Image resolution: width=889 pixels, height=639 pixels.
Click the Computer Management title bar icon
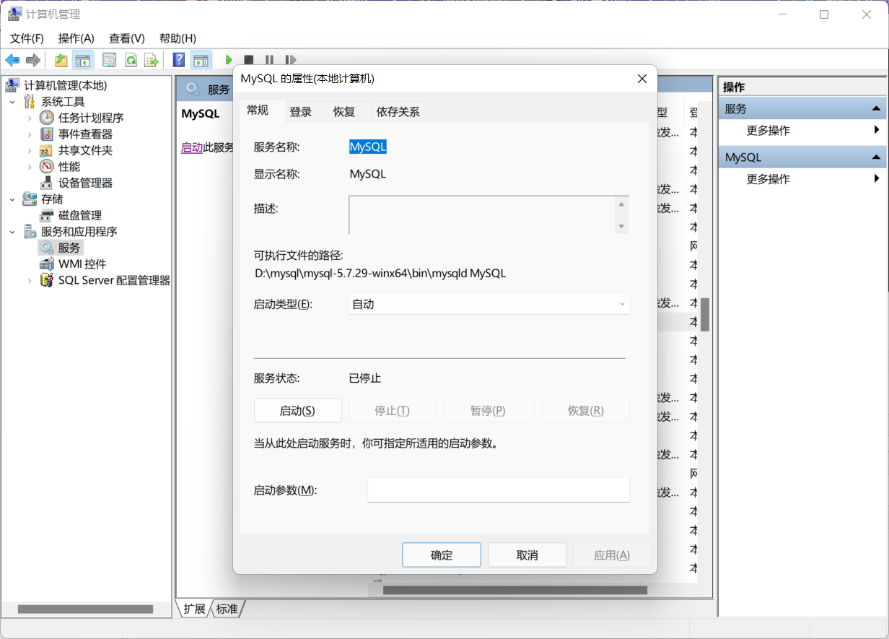(x=14, y=14)
